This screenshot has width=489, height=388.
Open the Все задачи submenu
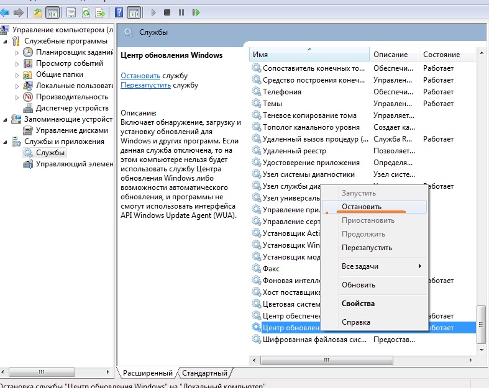(382, 266)
